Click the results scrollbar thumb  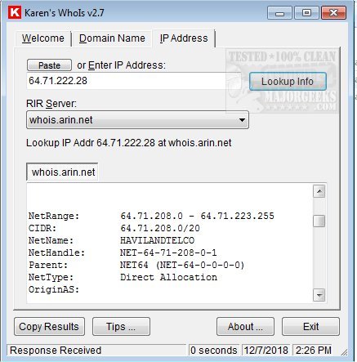(319, 221)
